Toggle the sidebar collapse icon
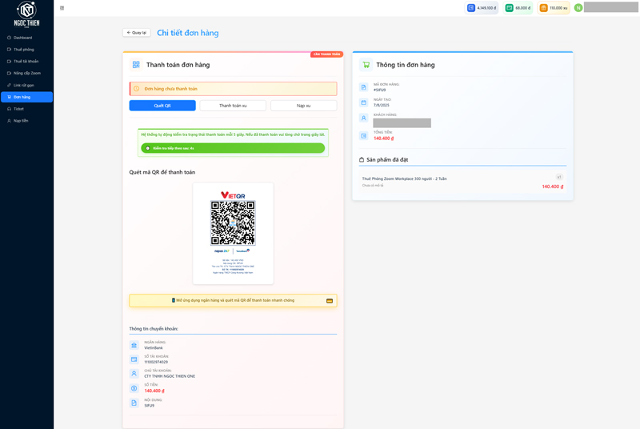The width and height of the screenshot is (640, 429). [62, 8]
